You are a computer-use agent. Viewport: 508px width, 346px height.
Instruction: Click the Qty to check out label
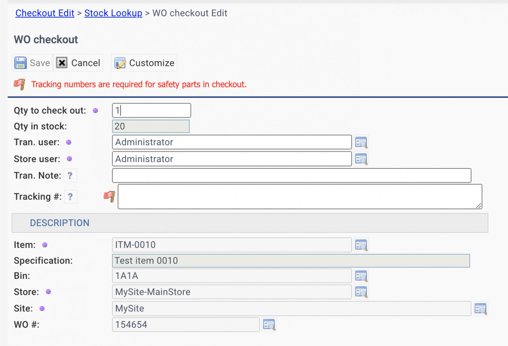click(x=50, y=110)
